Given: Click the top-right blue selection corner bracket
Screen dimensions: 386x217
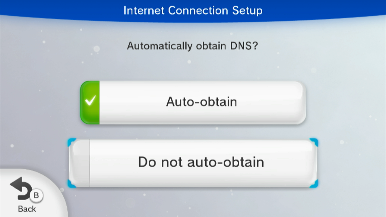Looking at the screenshot, I should (314, 142).
